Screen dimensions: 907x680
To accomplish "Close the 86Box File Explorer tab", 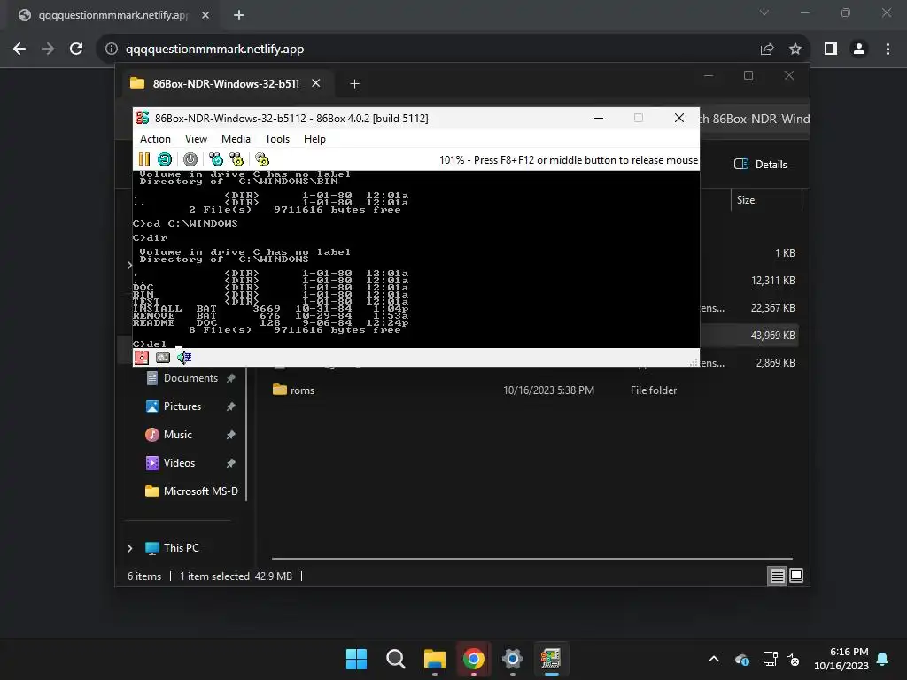I will pyautogui.click(x=316, y=83).
